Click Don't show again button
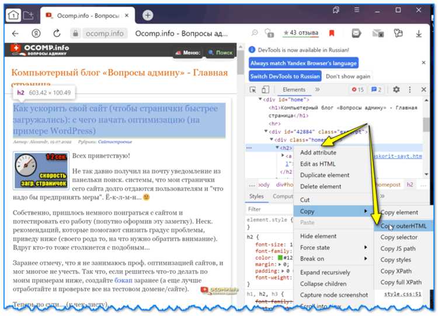The width and height of the screenshot is (438, 316). tap(348, 77)
